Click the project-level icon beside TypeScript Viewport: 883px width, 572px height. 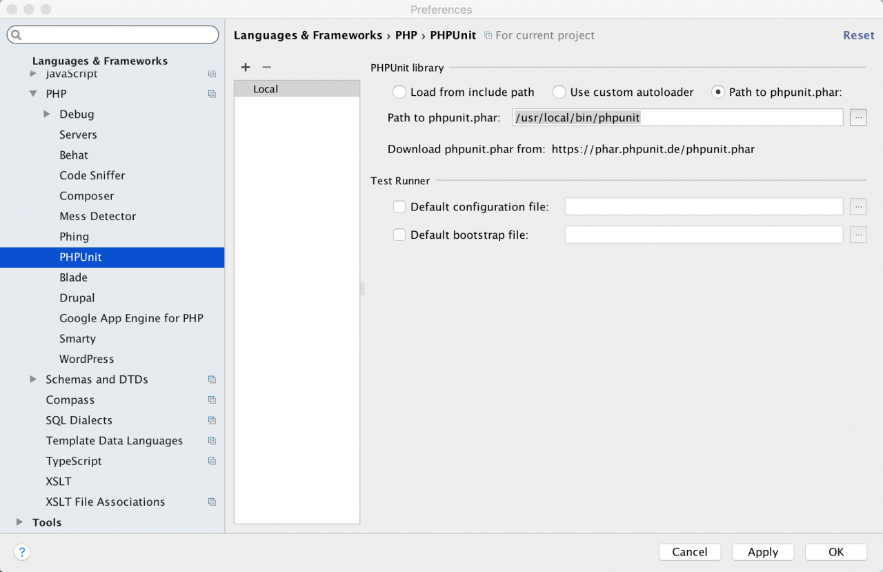coord(212,461)
